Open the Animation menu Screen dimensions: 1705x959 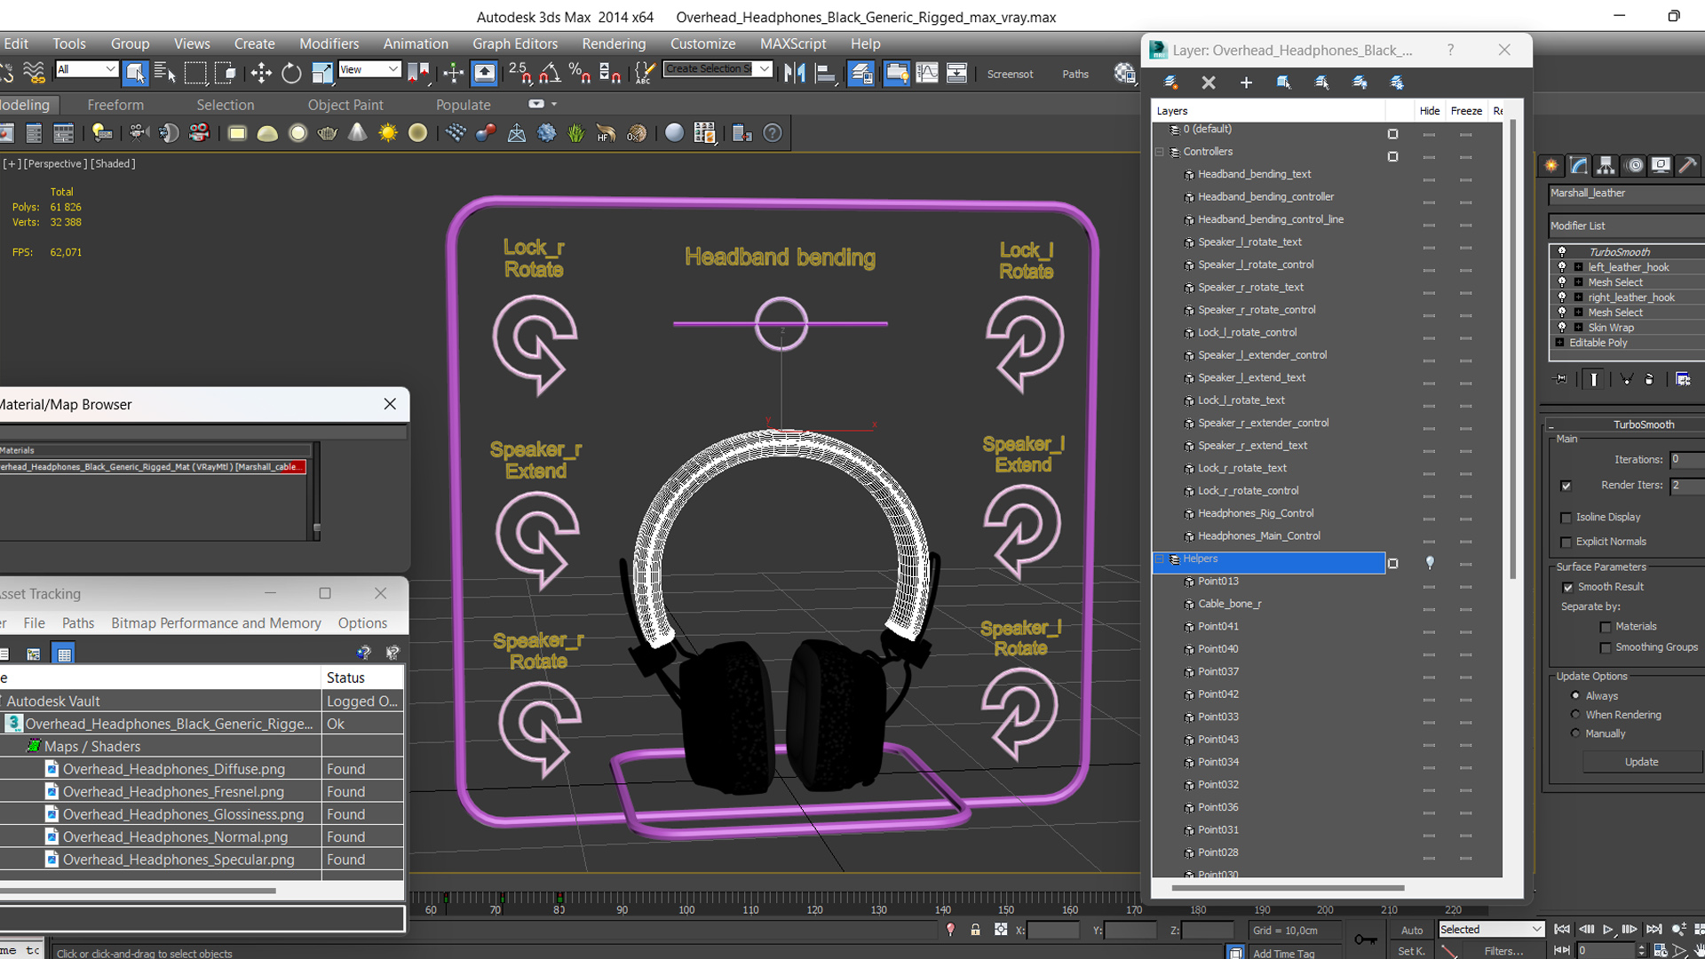[416, 44]
